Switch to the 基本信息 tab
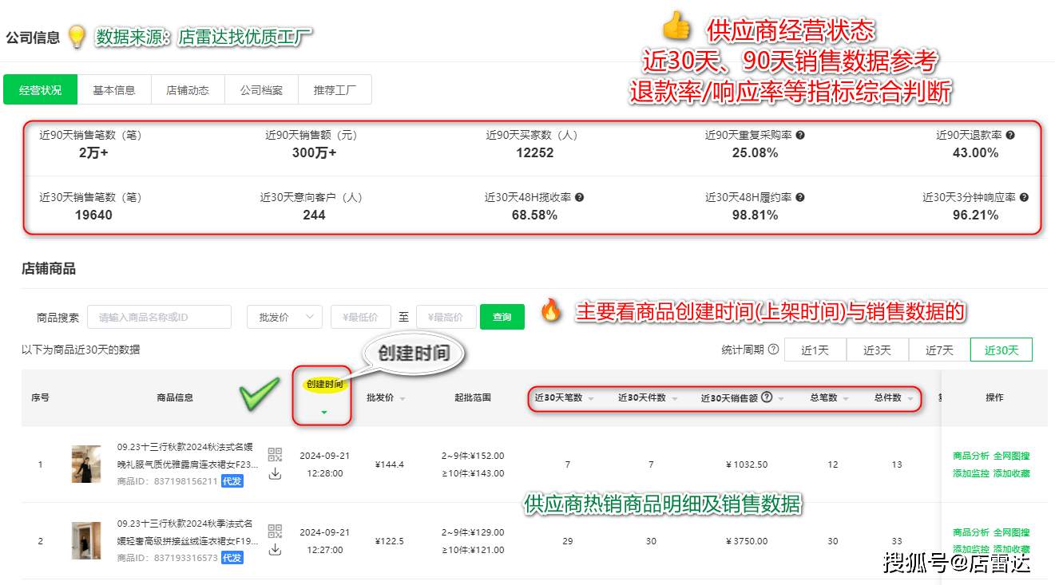This screenshot has height=585, width=1055. 114,90
